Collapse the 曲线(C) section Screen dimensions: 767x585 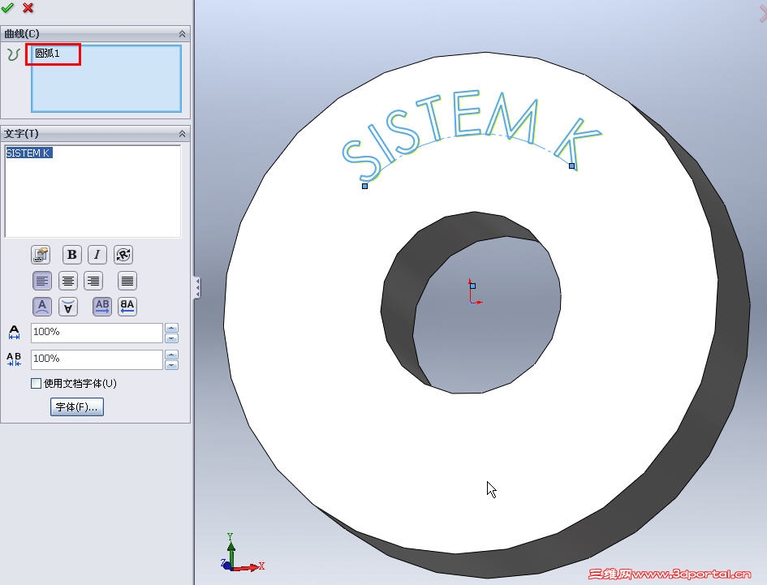click(182, 34)
